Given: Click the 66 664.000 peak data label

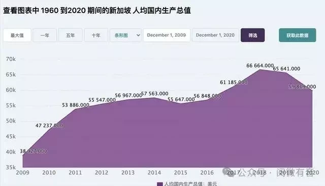Looking at the screenshot, I should pyautogui.click(x=260, y=65).
